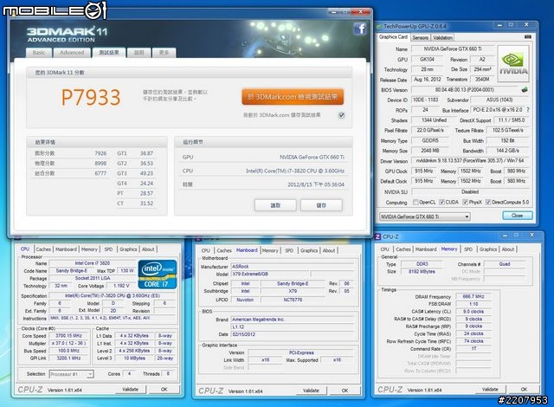Screen dimensions: 554x407
Task: Toggle the DirectCompute 5.0 checkbox
Action: 488,202
